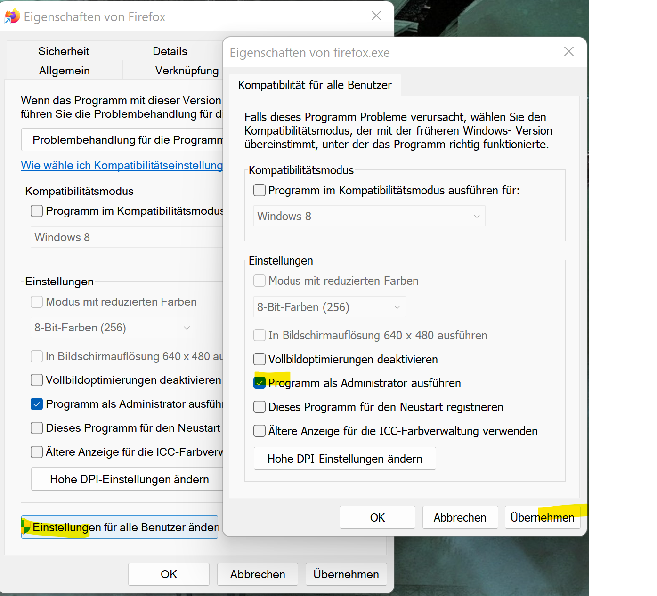
Task: Click Übernehmen in the Eigenschaften von Firefox window
Action: (x=346, y=574)
